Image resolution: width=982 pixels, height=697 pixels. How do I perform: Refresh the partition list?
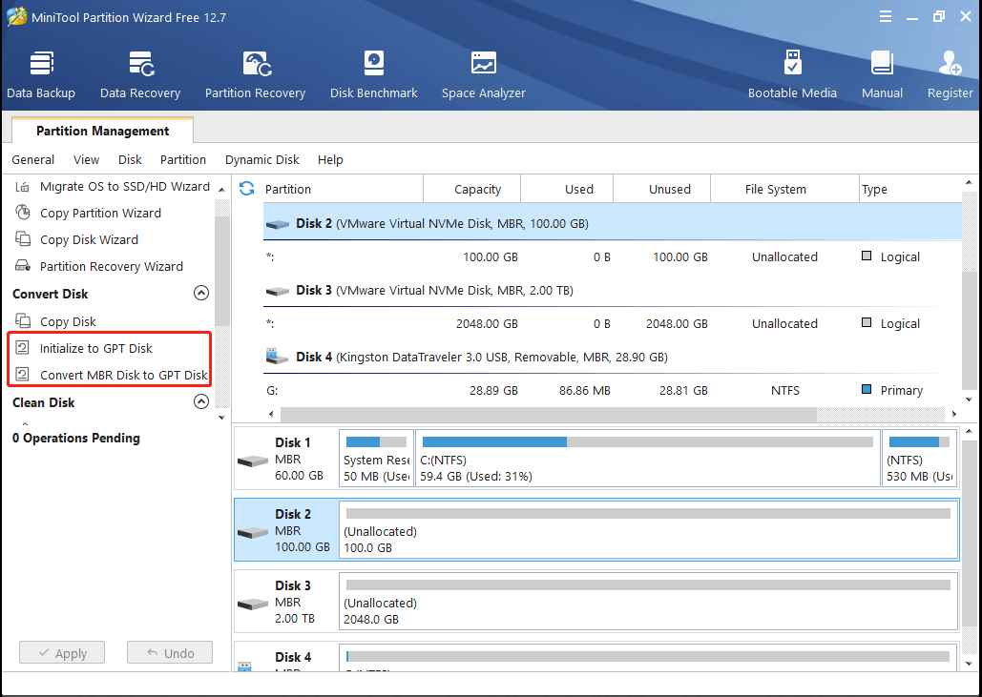pos(247,189)
